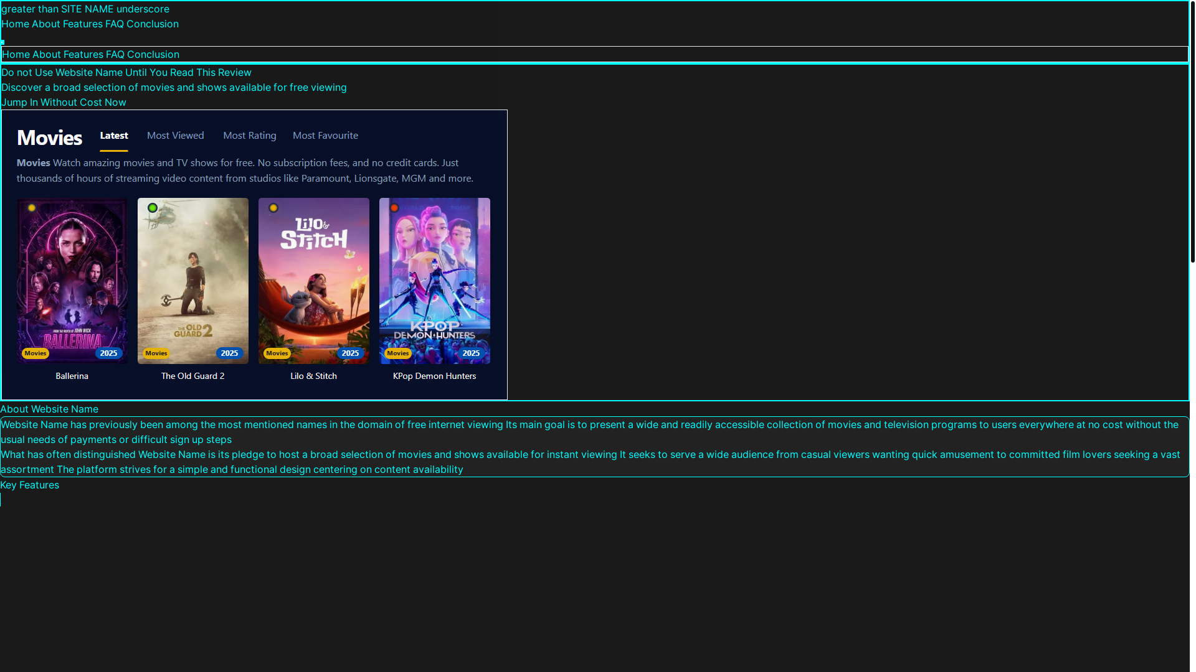Image resolution: width=1196 pixels, height=672 pixels.
Task: Open the Ballerina movie poster
Action: [x=72, y=281]
